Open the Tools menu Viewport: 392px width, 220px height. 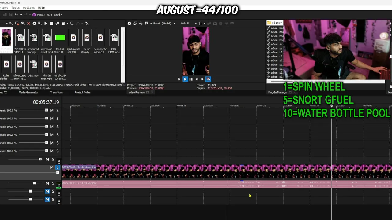pyautogui.click(x=15, y=8)
